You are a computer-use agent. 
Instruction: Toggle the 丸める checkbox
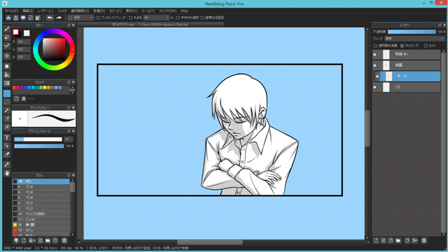(x=131, y=17)
